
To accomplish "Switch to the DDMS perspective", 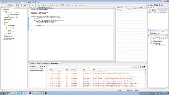I will (x=161, y=5).
